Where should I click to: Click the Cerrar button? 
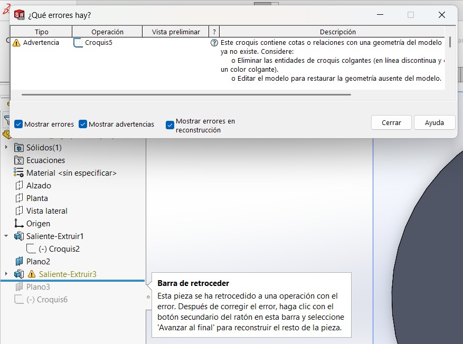click(x=391, y=122)
